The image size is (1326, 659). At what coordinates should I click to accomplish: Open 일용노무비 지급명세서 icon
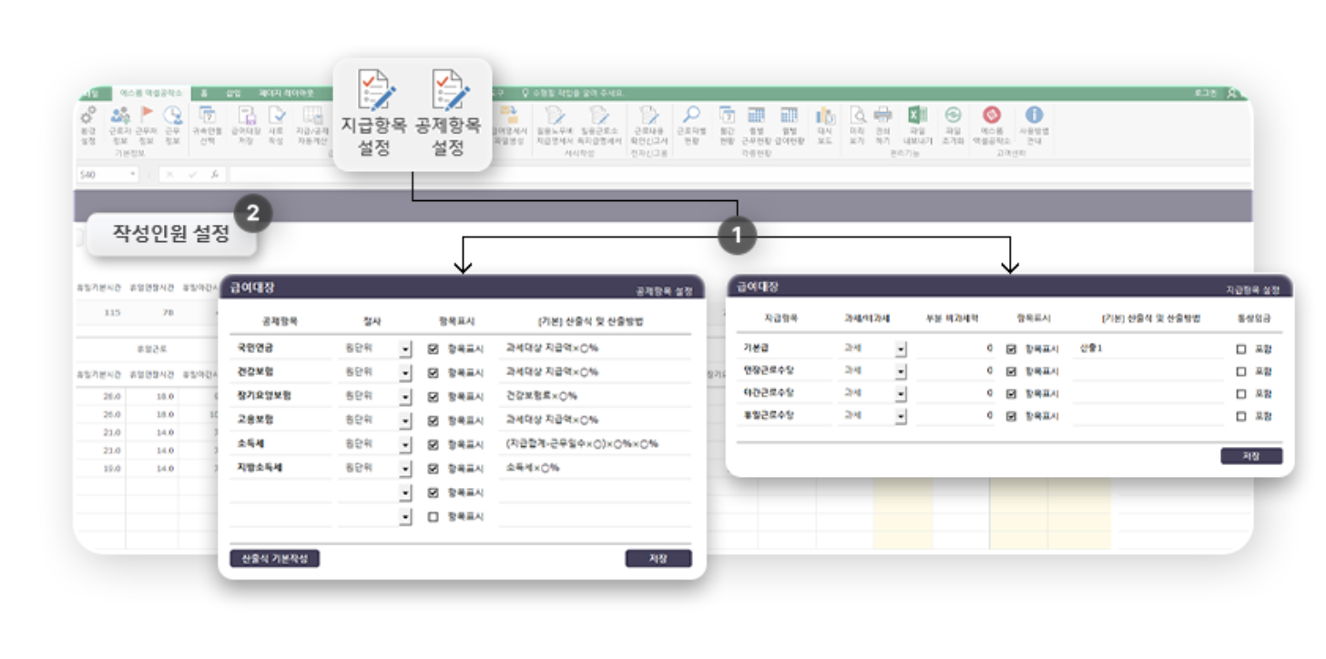pos(555,116)
